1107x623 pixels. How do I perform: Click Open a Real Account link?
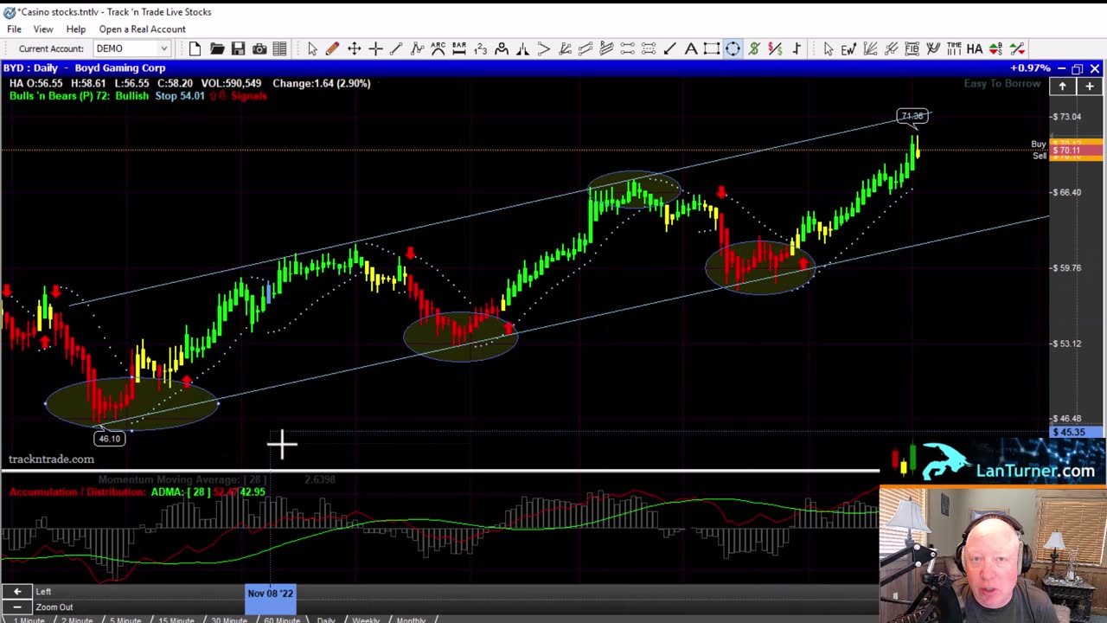pos(142,29)
